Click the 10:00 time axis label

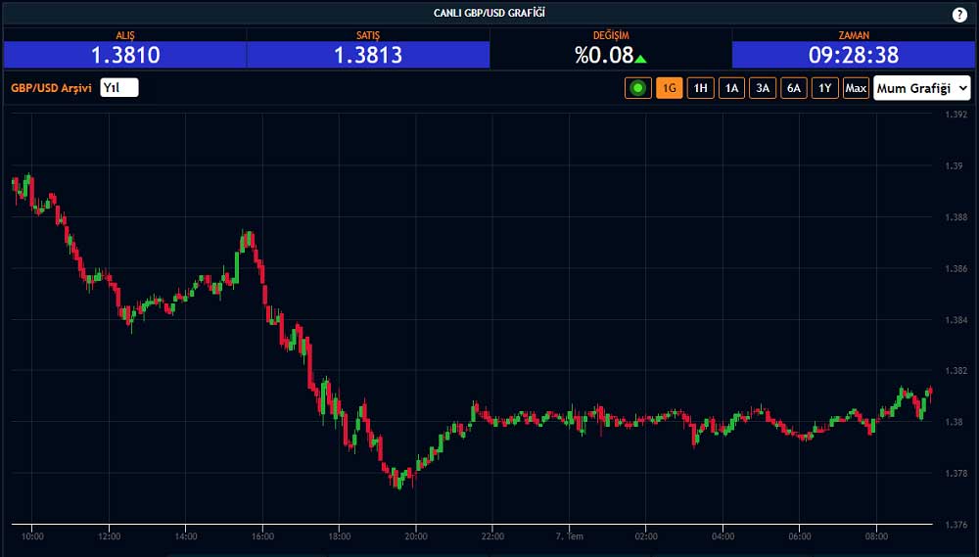[32, 536]
